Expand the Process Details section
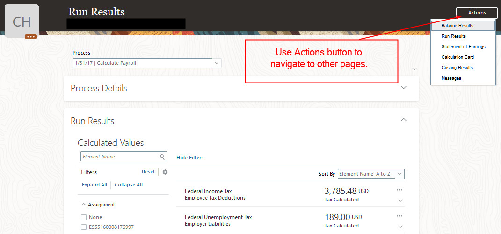Viewport: 501px width, 234px height. pos(404,88)
